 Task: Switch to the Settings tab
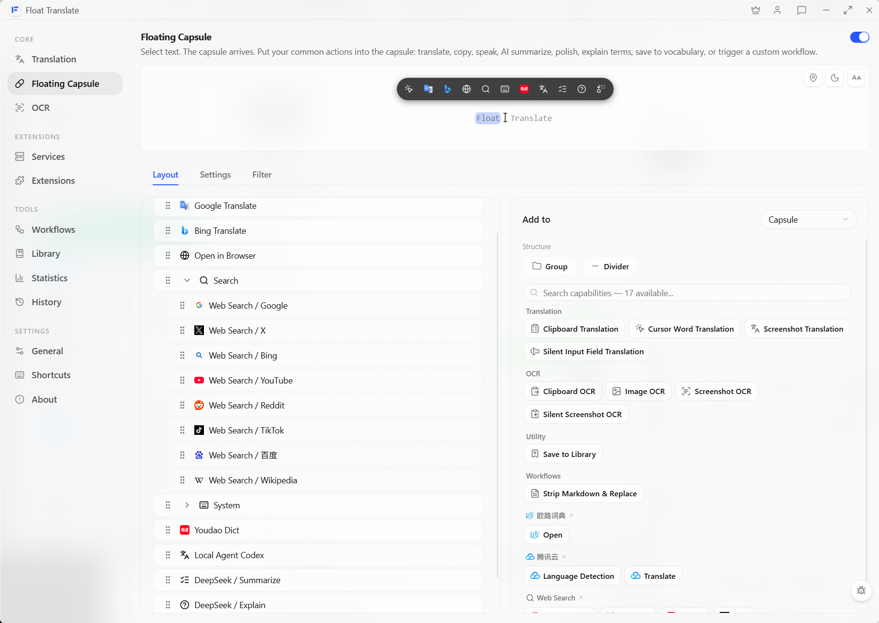point(215,175)
